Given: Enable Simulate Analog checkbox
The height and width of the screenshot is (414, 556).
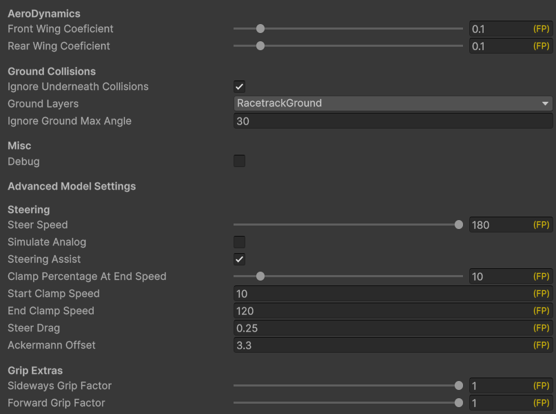Looking at the screenshot, I should [240, 242].
